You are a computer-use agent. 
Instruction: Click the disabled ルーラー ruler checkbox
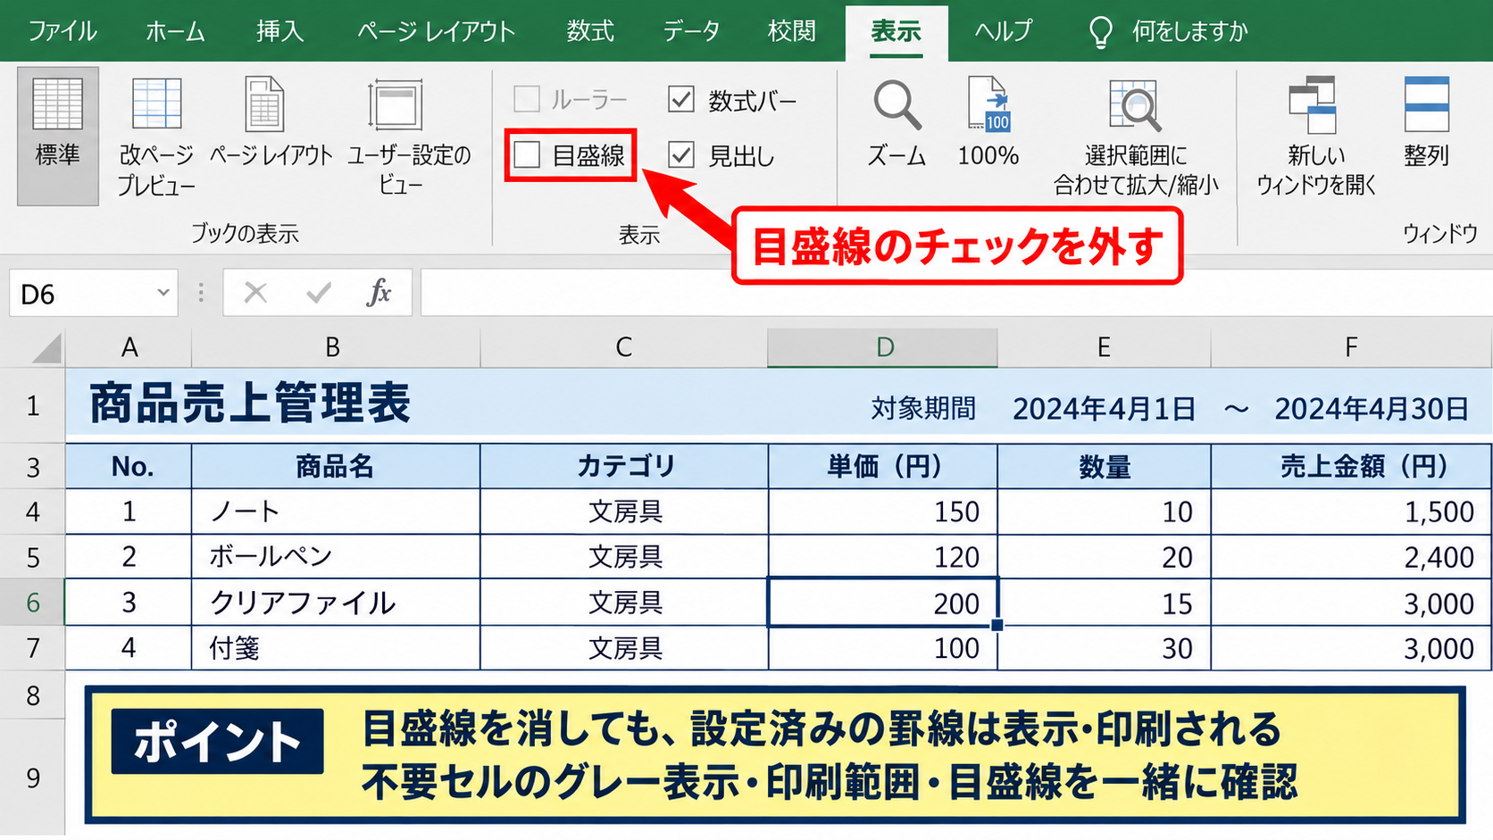pyautogui.click(x=527, y=99)
